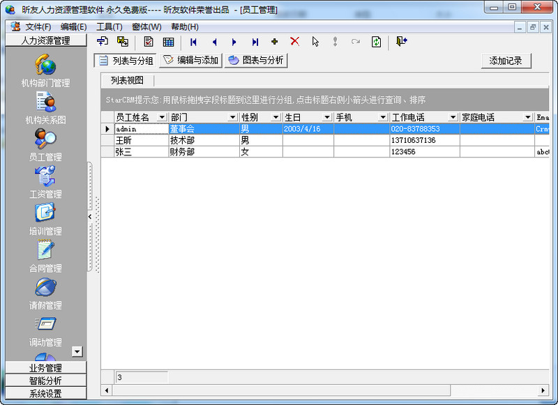Click the 添加记录 button
Screen dimensions: 558x405
coord(506,61)
